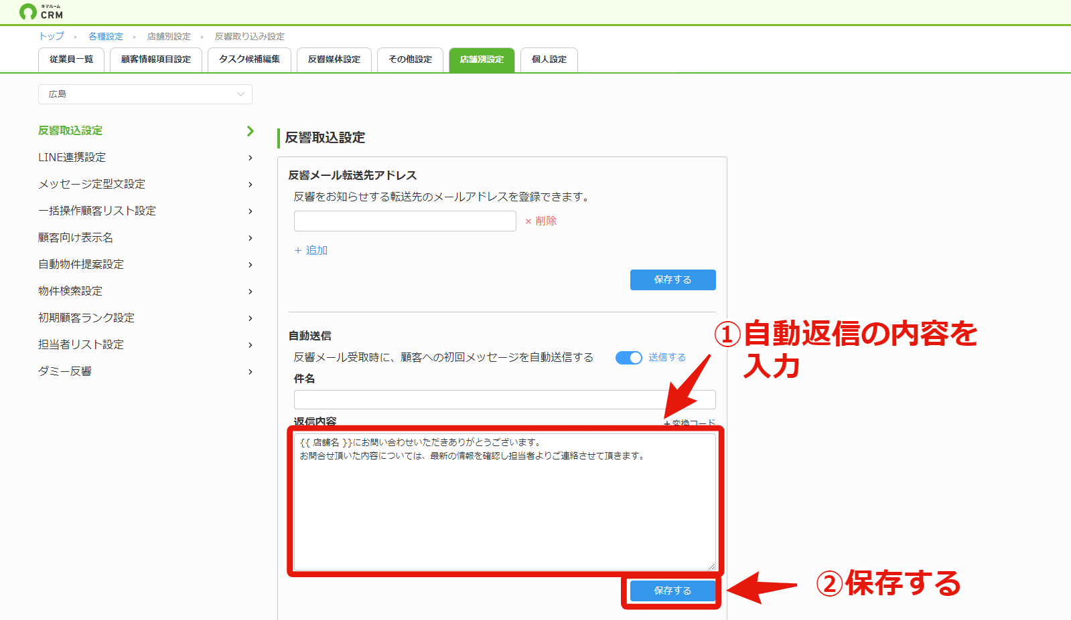1071x620 pixels.
Task: Open 自動物件提案設定 in the sidebar
Action: (x=81, y=264)
